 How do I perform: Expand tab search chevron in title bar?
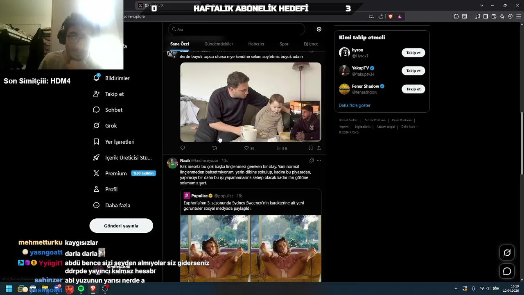(482, 5)
